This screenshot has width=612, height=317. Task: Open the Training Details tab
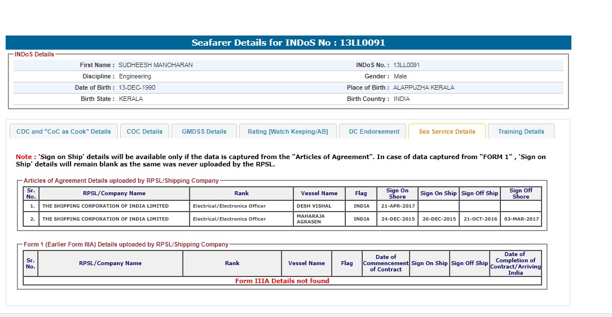pos(521,131)
